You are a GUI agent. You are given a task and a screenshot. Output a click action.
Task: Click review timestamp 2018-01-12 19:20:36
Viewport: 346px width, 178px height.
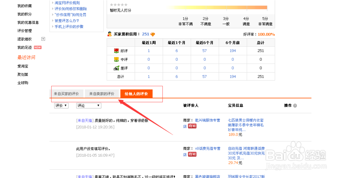coord(95,127)
